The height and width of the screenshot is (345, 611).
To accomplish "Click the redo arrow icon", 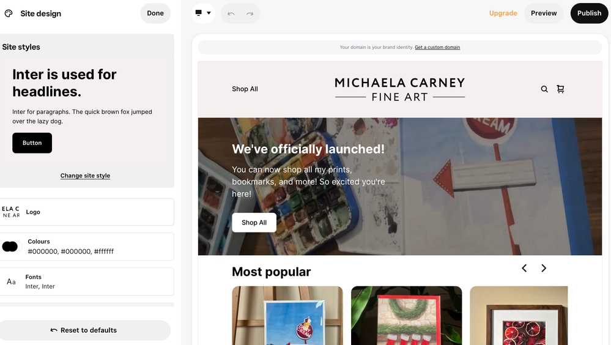I will (x=250, y=13).
